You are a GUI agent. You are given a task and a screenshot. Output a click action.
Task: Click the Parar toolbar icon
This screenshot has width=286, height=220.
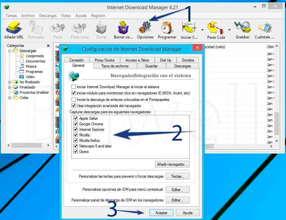pos(58,28)
